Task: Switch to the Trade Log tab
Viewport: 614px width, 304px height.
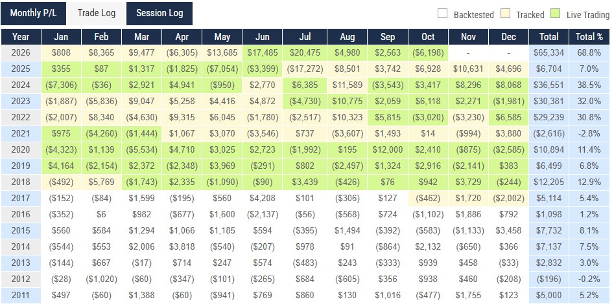Action: (x=97, y=13)
